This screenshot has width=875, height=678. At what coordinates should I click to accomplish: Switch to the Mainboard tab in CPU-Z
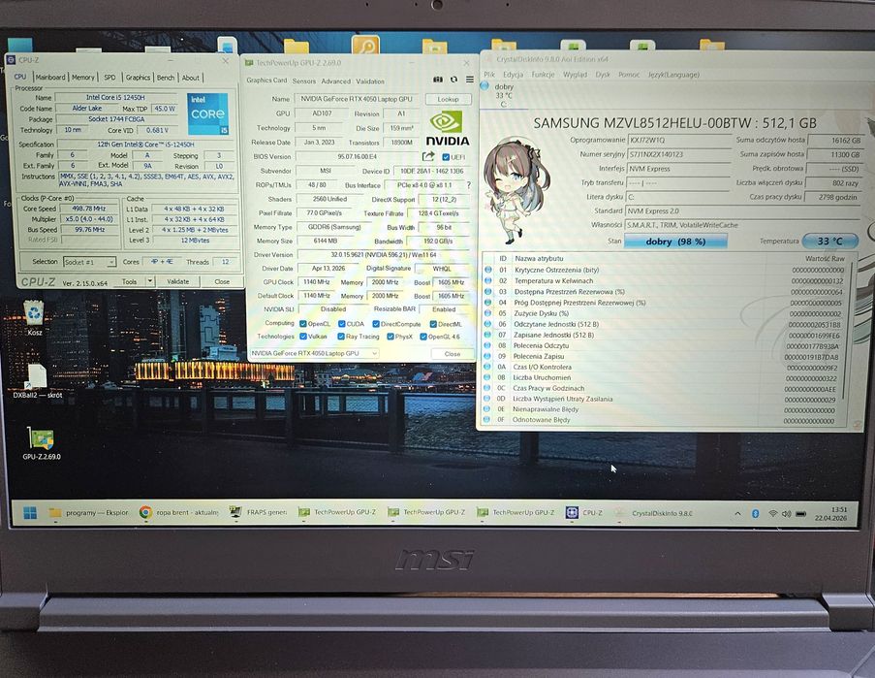50,77
